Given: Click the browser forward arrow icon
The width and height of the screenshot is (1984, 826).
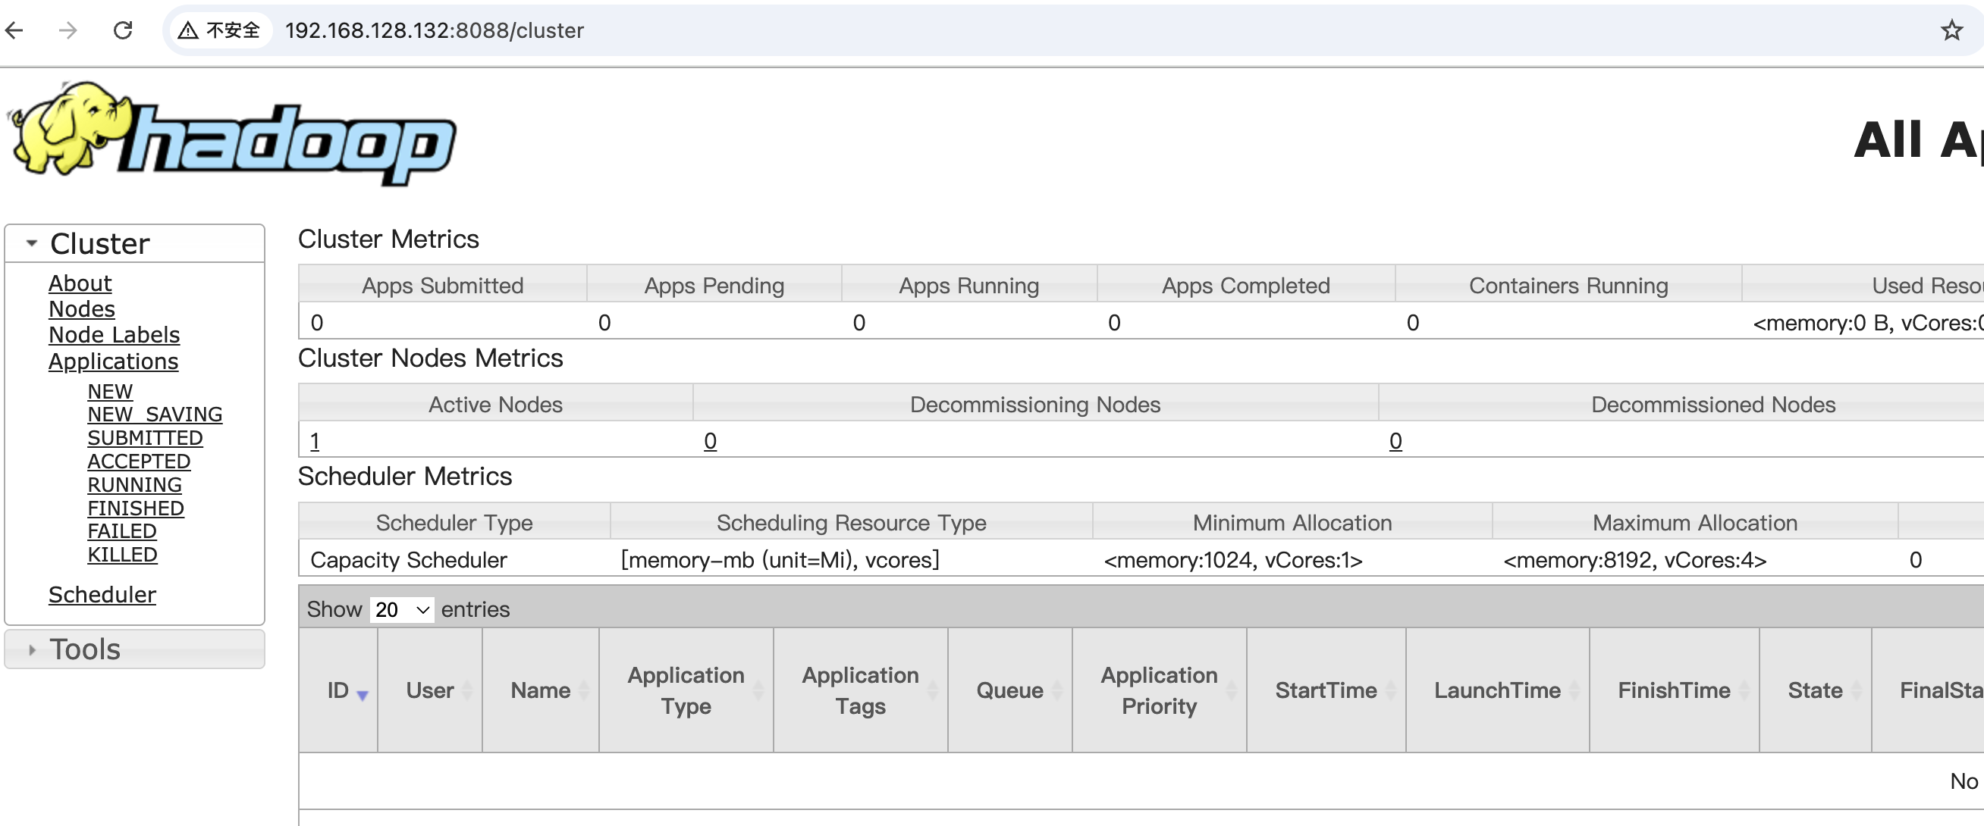Looking at the screenshot, I should click(x=68, y=30).
